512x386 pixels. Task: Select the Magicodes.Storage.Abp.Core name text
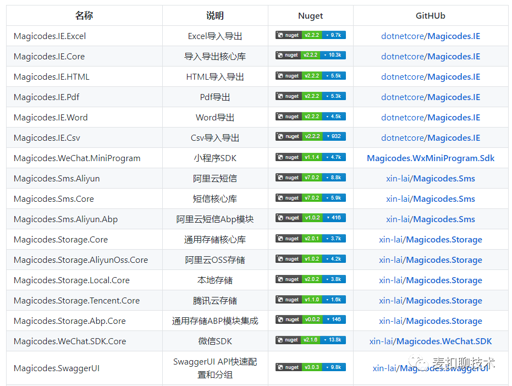click(x=69, y=321)
